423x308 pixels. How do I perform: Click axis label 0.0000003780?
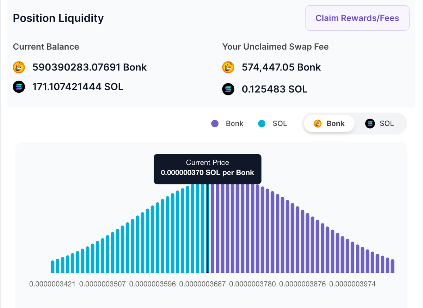tap(252, 284)
